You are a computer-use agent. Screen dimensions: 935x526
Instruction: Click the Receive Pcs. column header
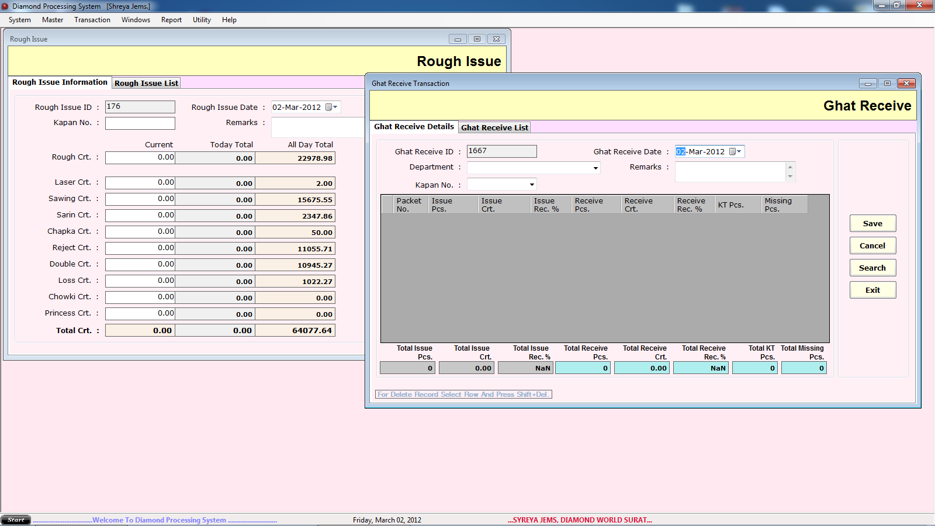point(596,205)
